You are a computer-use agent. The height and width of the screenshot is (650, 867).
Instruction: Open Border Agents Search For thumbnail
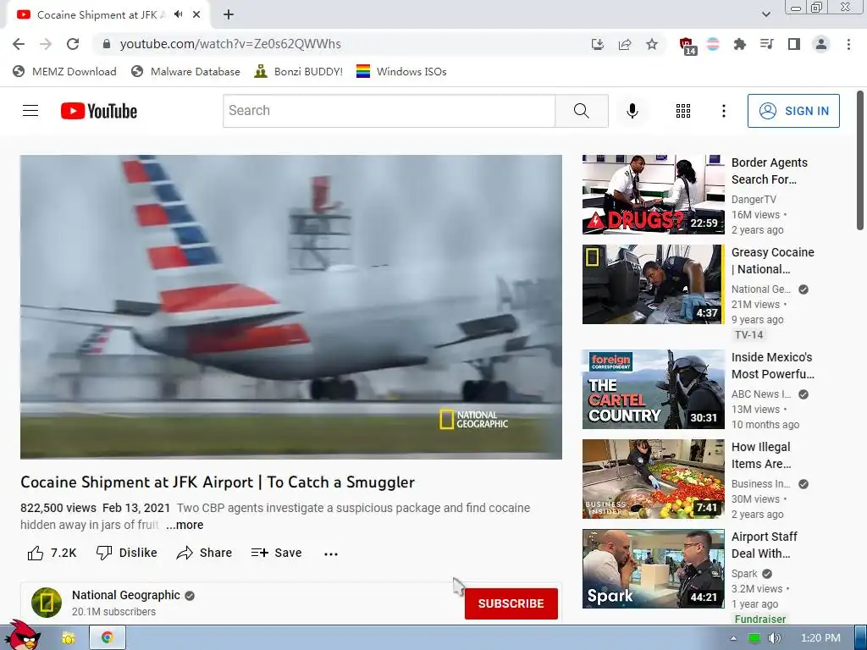[x=653, y=195]
